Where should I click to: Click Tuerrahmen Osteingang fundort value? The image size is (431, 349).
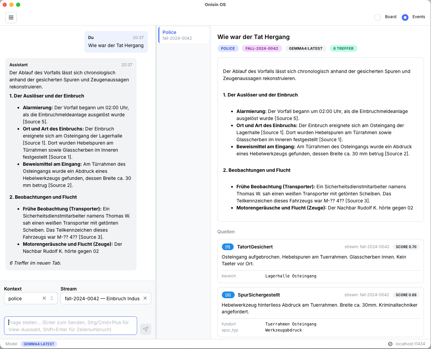pos(291,324)
